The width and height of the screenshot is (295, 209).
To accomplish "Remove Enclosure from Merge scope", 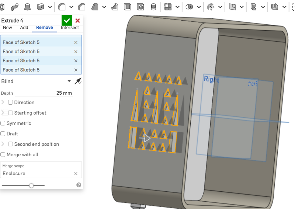I will click(76, 174).
